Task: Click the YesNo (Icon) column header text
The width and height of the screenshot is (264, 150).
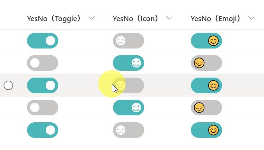Action: coord(138,19)
